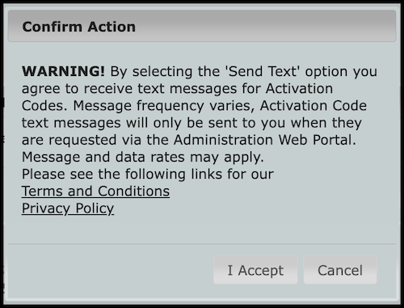
Task: Open the Terms and Conditions link
Action: [x=95, y=192]
